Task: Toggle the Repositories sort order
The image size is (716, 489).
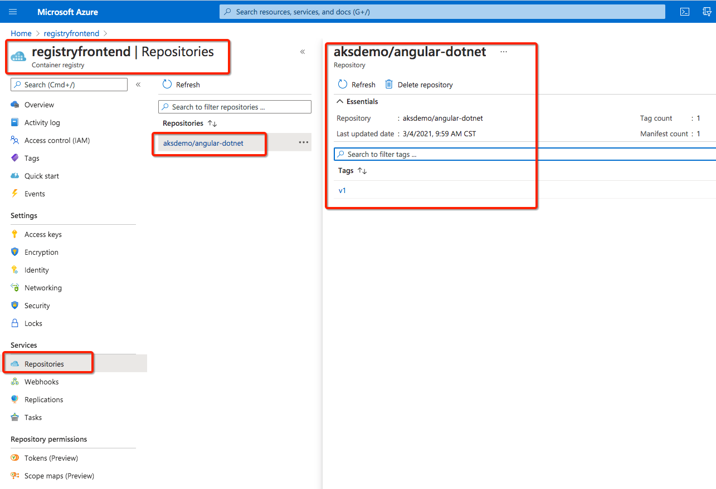Action: 211,123
